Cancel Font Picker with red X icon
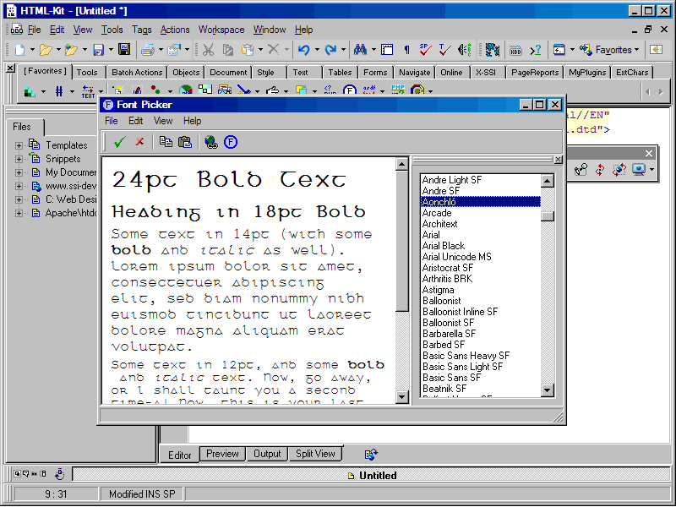 (x=139, y=142)
